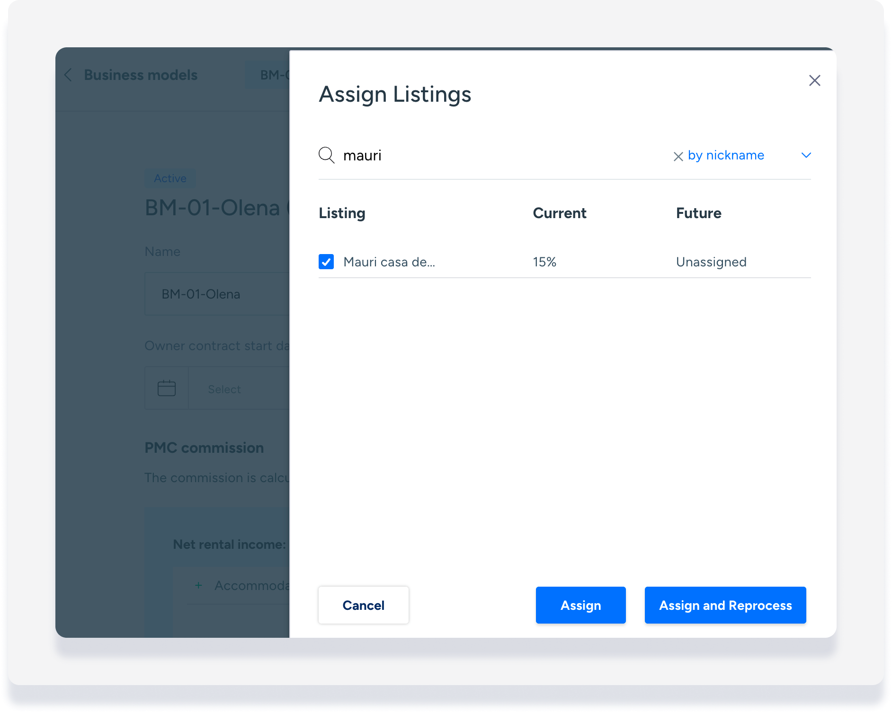The image size is (892, 713).
Task: Uncheck the Mauri casa de... listing checkbox
Action: coord(326,262)
